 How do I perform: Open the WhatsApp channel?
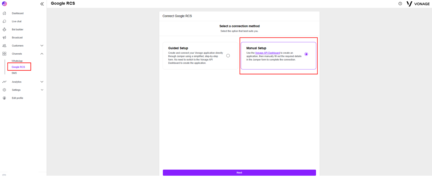point(17,61)
